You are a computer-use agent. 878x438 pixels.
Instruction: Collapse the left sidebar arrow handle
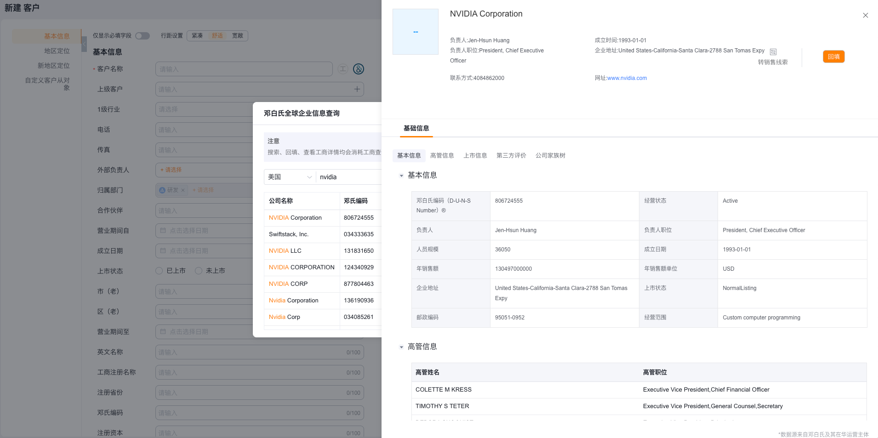click(84, 44)
